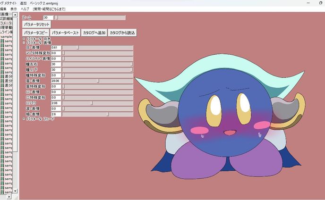Click the マブタ特殊変形 slider
Image resolution: width=325 pixels, height=200 pixels.
[x=98, y=53]
